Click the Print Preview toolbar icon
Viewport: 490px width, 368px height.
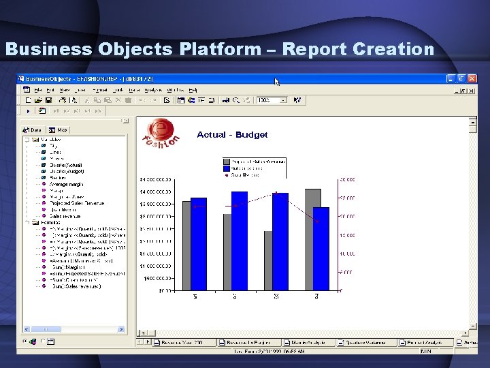coord(73,100)
